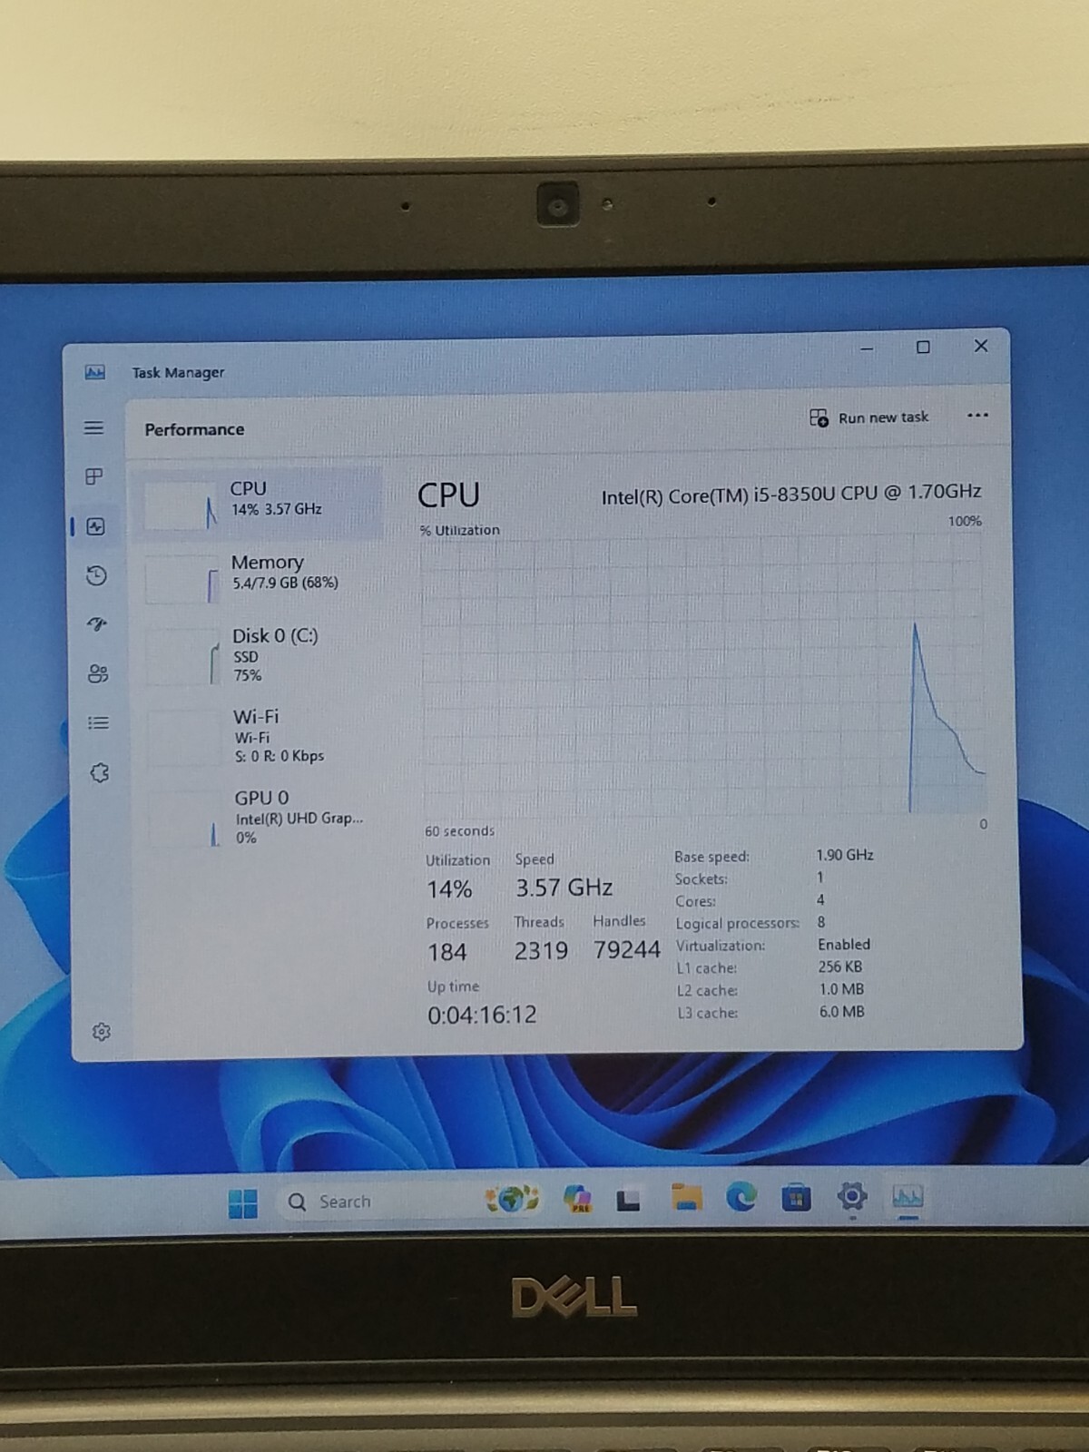Image resolution: width=1089 pixels, height=1452 pixels.
Task: Open the Users sidebar icon
Action: pos(98,673)
